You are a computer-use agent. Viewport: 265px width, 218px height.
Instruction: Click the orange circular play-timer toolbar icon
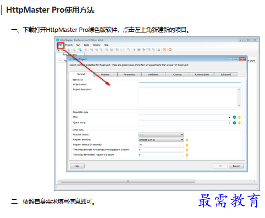(x=164, y=50)
